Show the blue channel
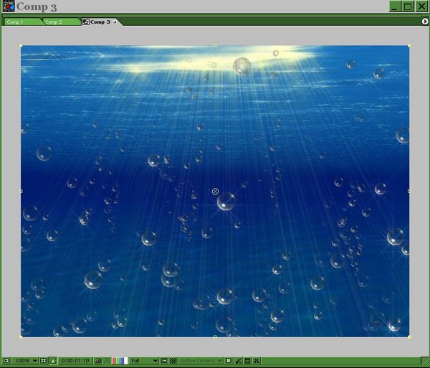This screenshot has height=368, width=430. point(122,361)
